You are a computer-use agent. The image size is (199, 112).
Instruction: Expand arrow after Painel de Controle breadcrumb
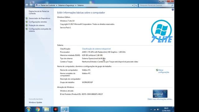57,5
